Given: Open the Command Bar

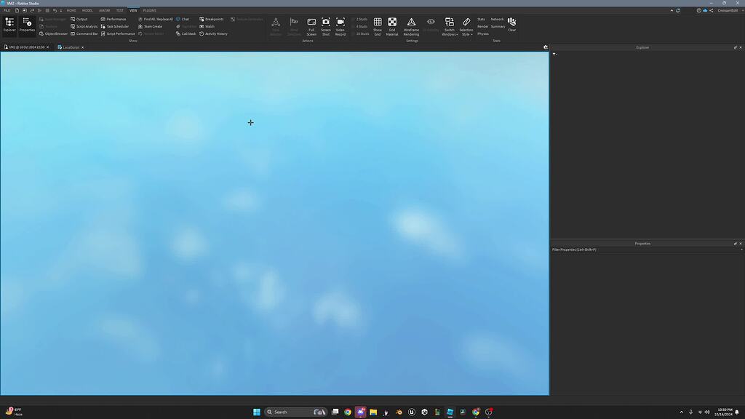Looking at the screenshot, I should 86,33.
